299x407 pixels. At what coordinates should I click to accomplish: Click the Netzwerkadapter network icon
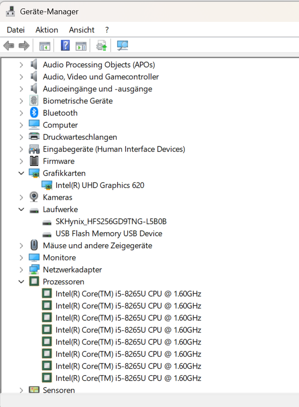pyautogui.click(x=34, y=270)
